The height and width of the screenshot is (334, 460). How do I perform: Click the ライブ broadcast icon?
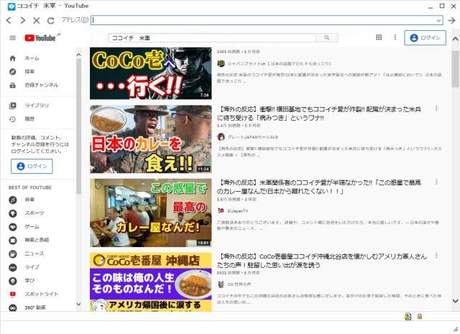click(13, 267)
